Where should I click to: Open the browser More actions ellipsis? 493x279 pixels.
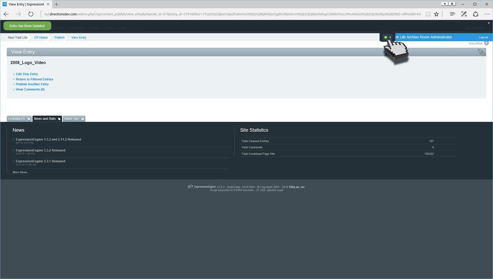tap(487, 14)
